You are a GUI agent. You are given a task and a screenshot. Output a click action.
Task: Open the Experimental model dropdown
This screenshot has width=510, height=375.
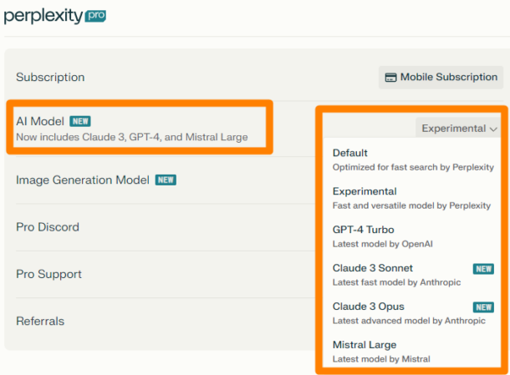[459, 128]
